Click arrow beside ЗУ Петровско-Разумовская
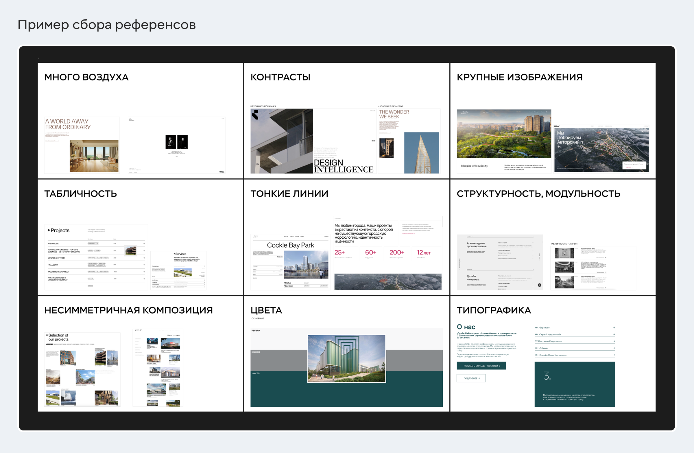Image resolution: width=694 pixels, height=453 pixels. click(614, 341)
